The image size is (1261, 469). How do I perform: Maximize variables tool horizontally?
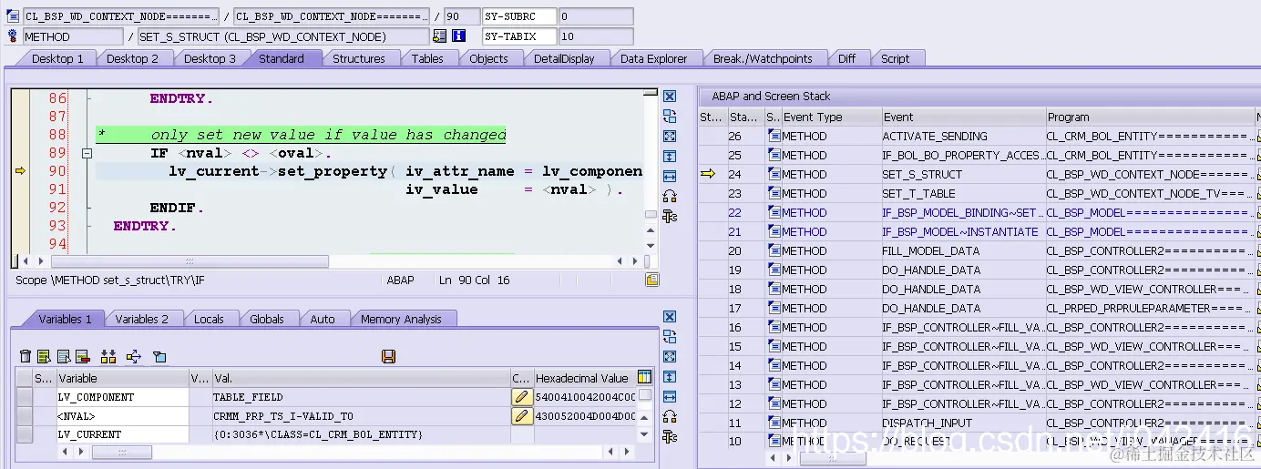(x=670, y=397)
